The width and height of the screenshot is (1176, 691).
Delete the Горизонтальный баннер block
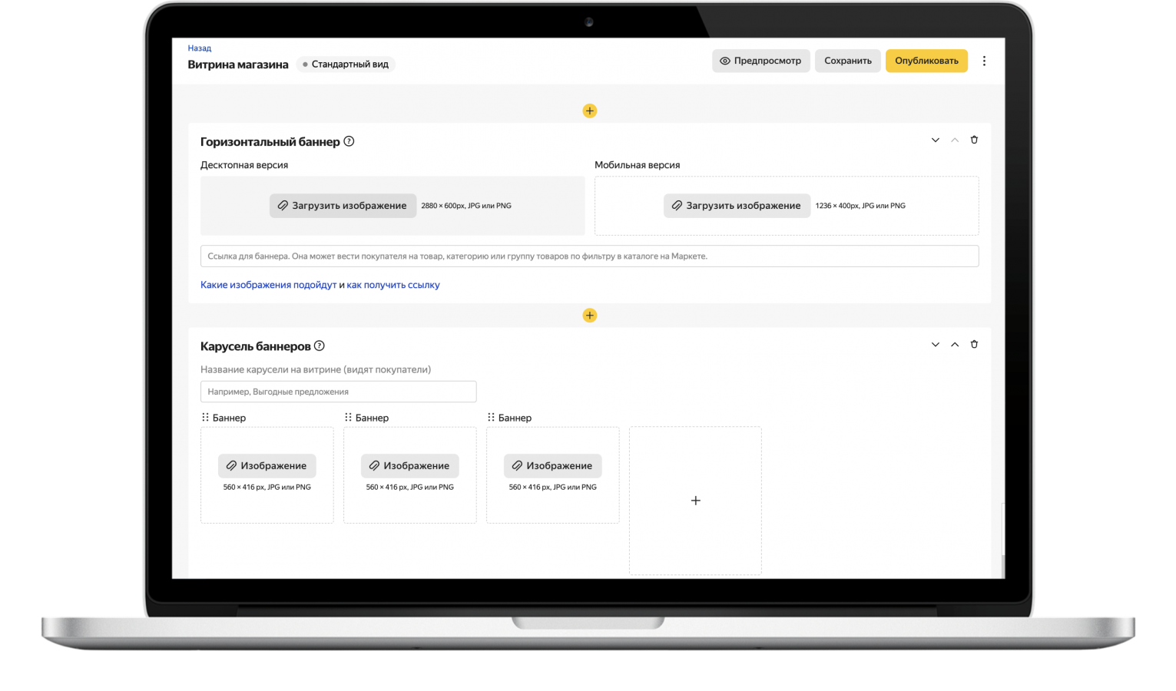974,140
